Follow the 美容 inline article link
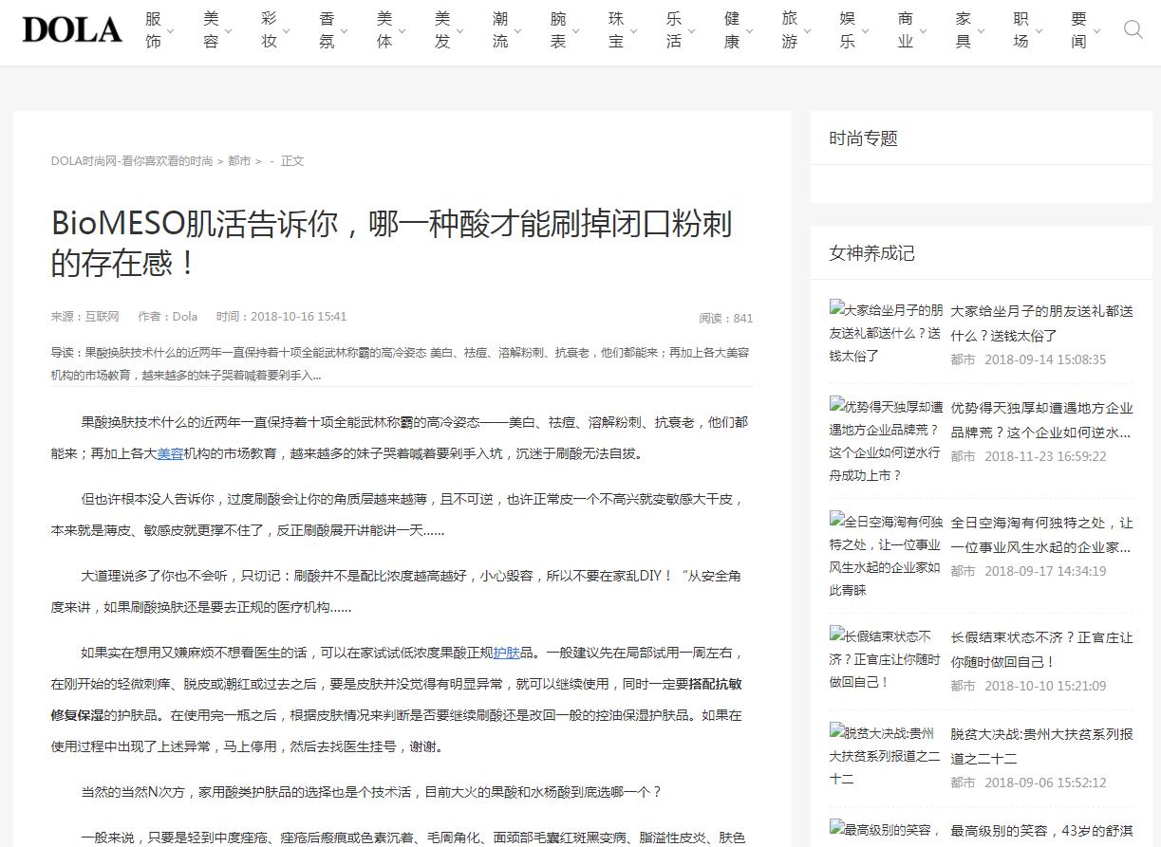The image size is (1161, 847). click(x=170, y=453)
